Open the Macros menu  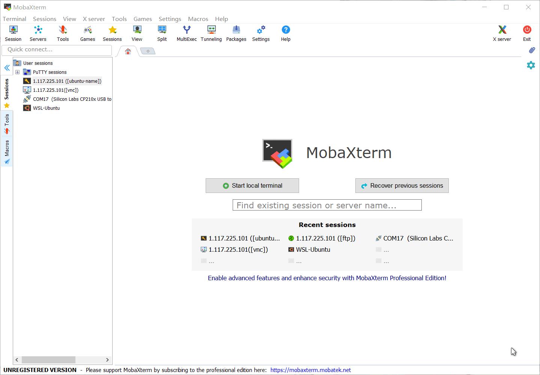tap(198, 19)
